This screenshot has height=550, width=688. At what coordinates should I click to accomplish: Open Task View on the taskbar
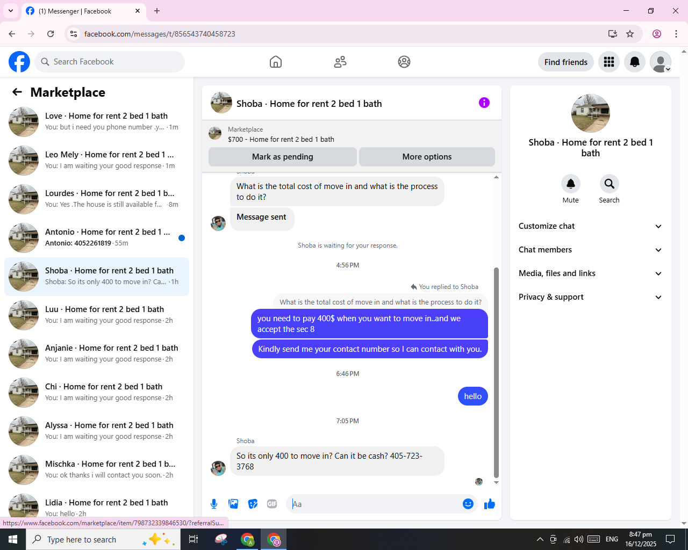[193, 539]
